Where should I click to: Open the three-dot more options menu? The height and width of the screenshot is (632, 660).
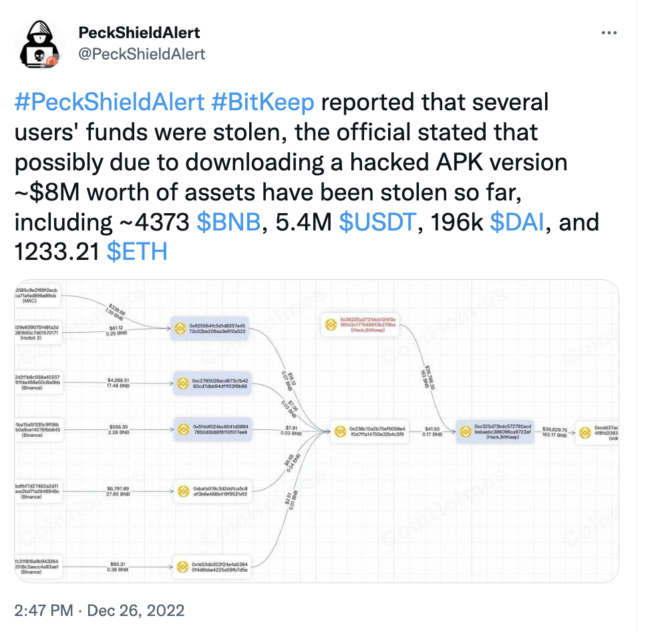point(609,33)
